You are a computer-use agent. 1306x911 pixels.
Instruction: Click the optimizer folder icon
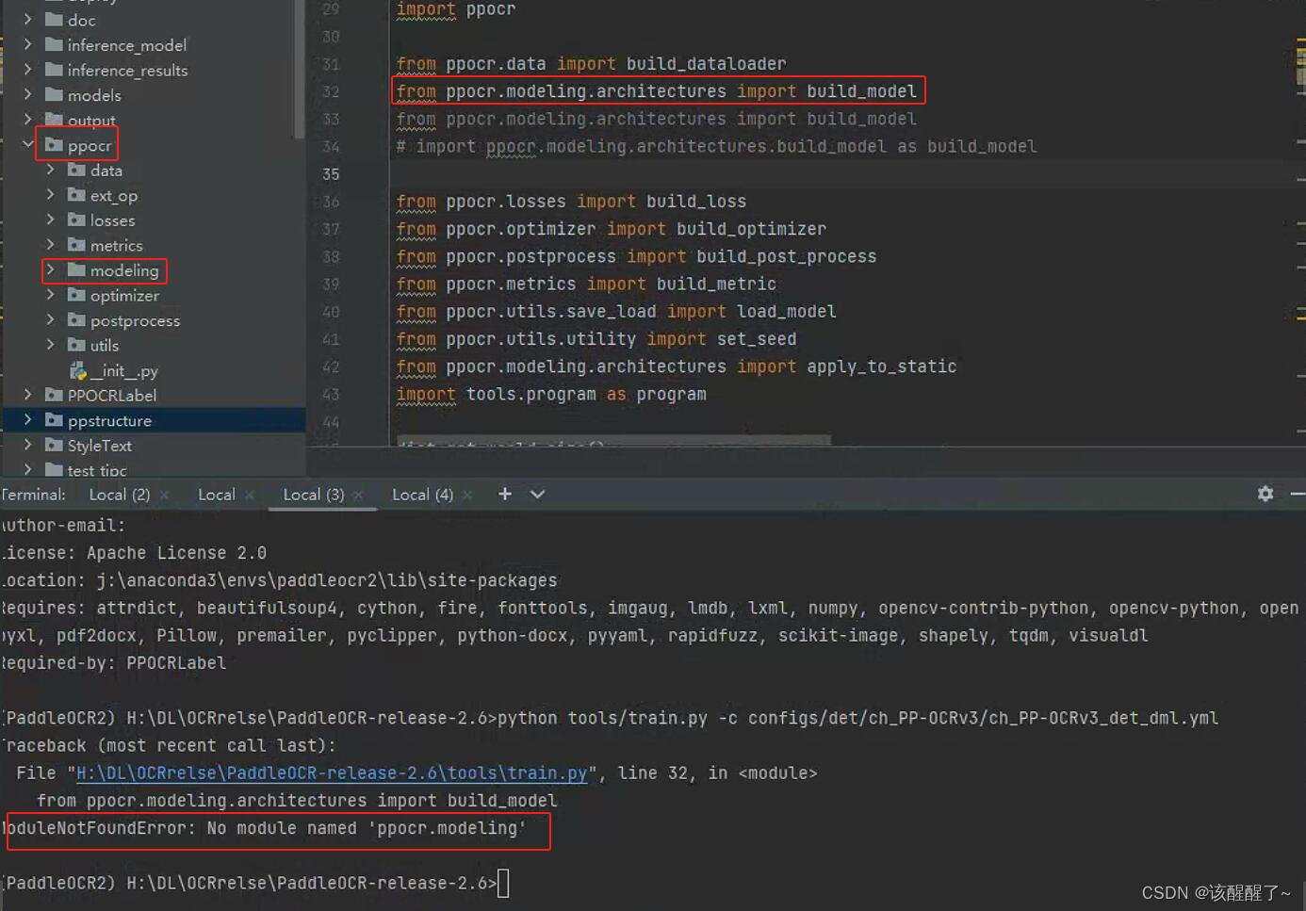click(75, 295)
